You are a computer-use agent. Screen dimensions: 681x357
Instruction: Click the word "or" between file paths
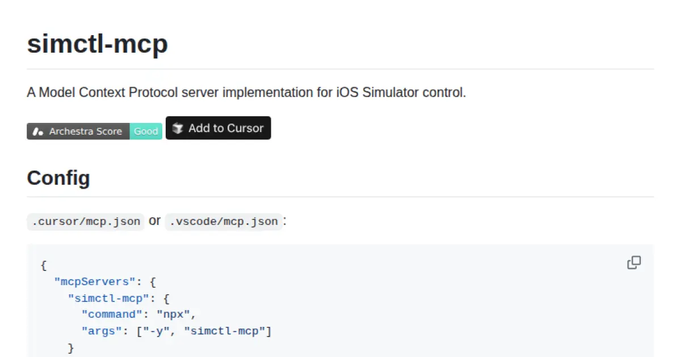[154, 221]
